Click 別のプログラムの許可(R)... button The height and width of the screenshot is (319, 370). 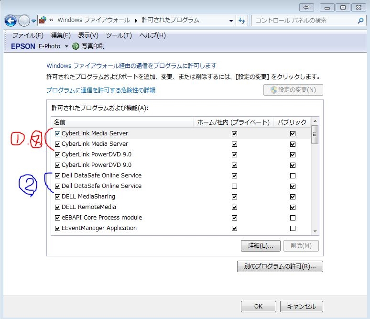pos(280,266)
